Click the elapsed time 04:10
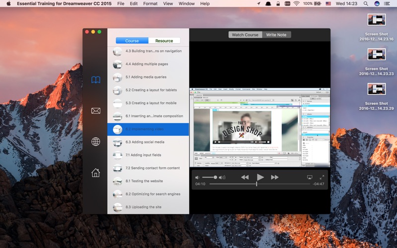Screen dimensions: 397x248 [200, 184]
